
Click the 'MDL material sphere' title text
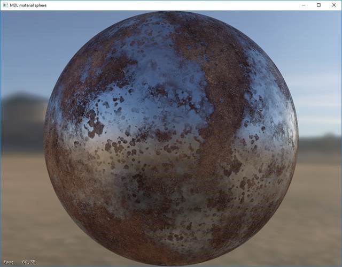[x=28, y=5]
